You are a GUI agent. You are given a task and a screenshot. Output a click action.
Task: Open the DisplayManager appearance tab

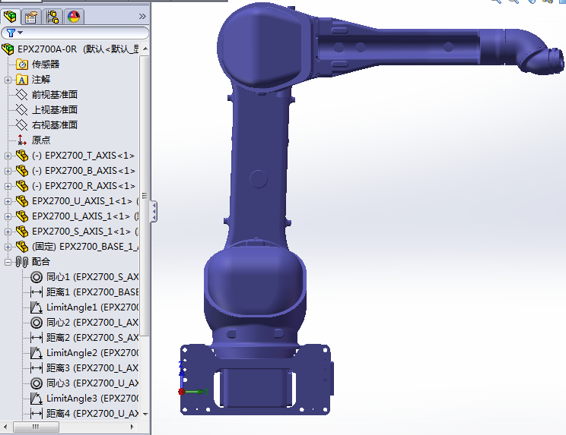point(74,17)
